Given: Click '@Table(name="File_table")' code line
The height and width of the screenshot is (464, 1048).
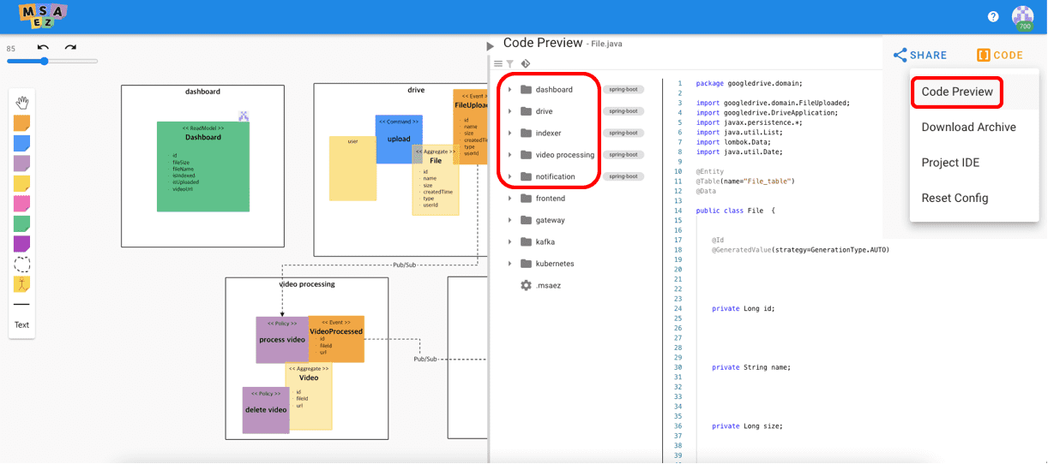Looking at the screenshot, I should click(x=745, y=181).
